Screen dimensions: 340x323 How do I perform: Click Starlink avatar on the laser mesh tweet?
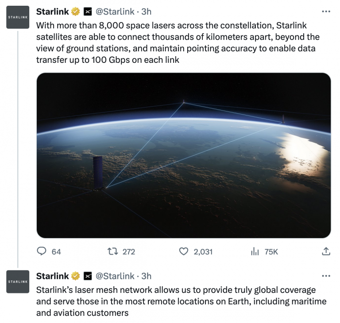click(18, 281)
